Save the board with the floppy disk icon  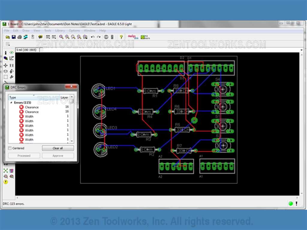(x=13, y=37)
